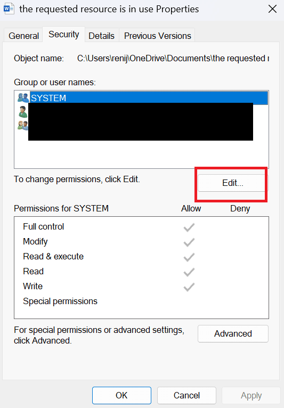Viewport: 284px width, 408px height.
Task: Click the Object name file path text
Action: [173, 58]
